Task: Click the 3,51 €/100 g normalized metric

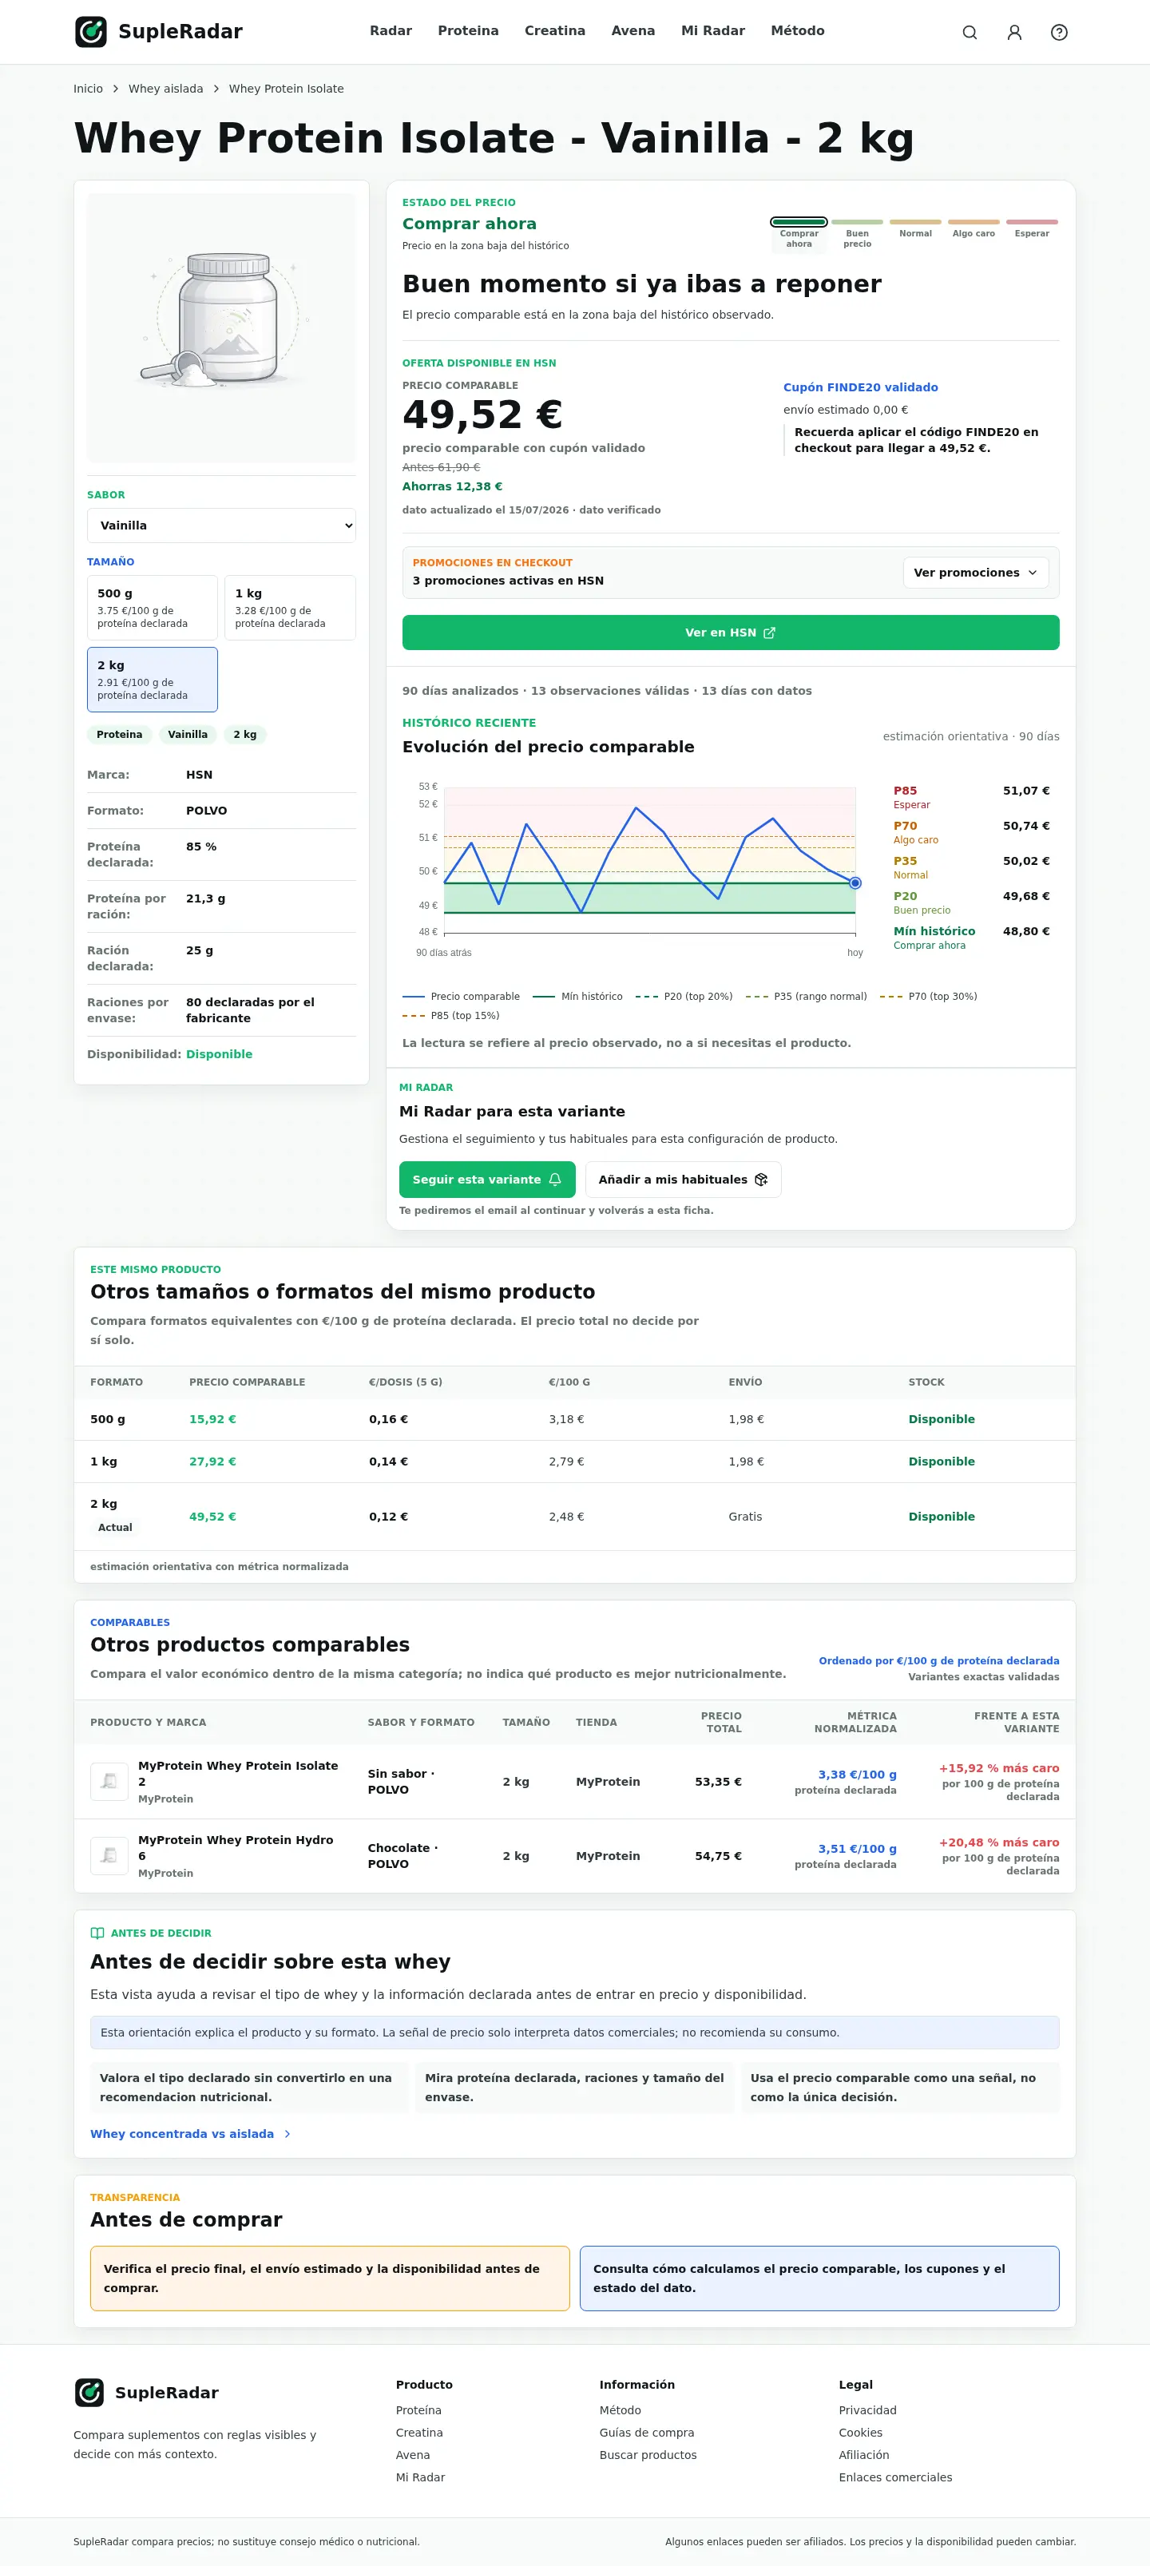Action: click(x=857, y=1849)
